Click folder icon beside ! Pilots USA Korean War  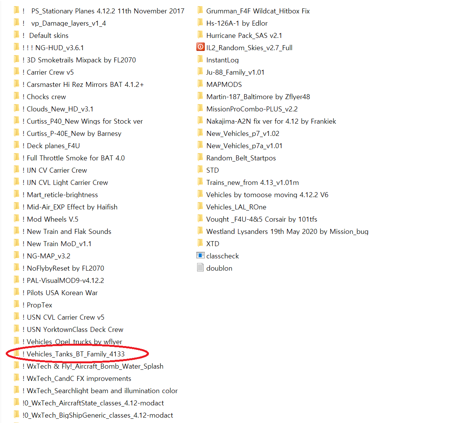16,292
